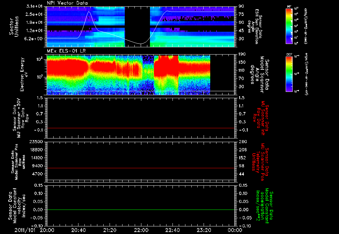
Task: Click the 23:20 time tick label
Action: 204,230
